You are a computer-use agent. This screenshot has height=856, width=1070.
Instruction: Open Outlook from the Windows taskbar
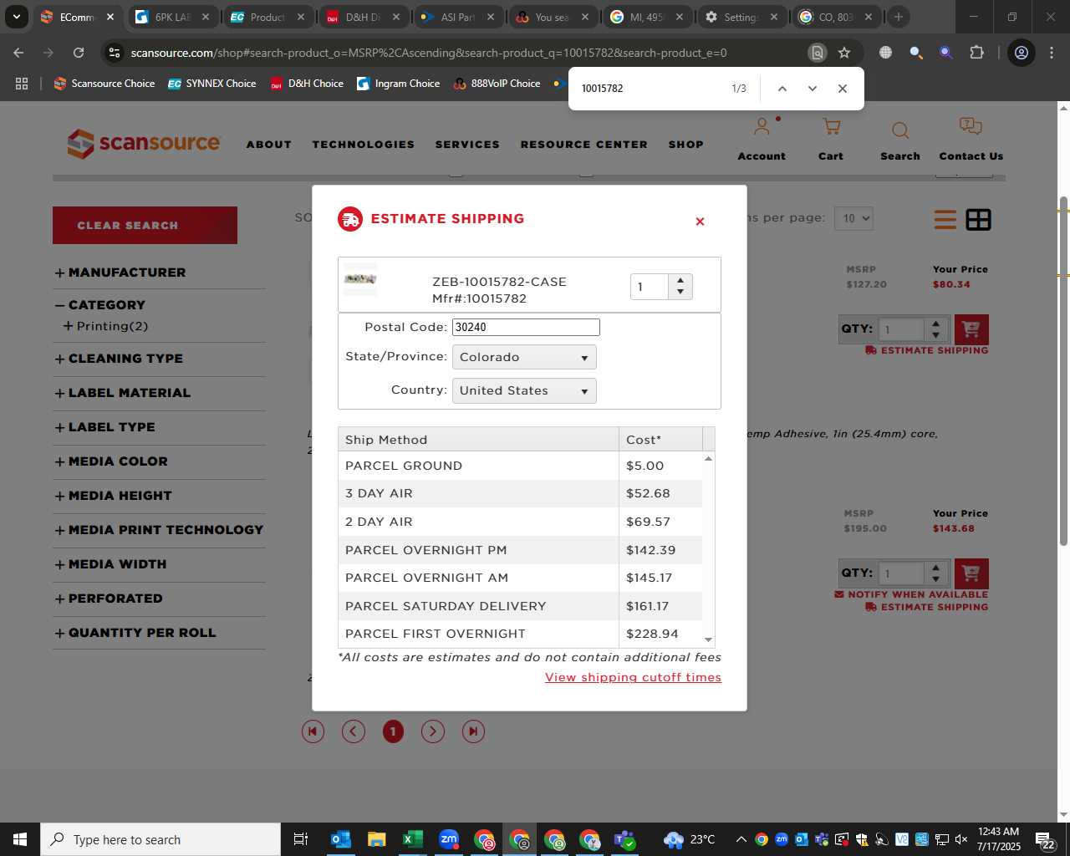point(341,839)
